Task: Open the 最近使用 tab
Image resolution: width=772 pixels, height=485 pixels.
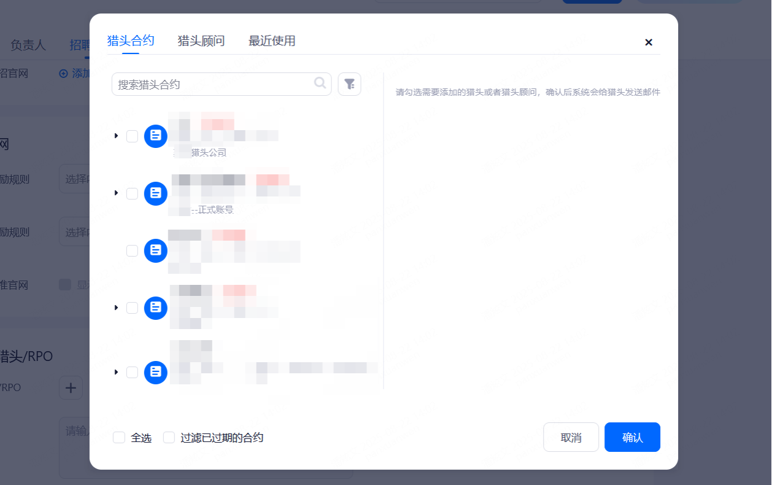Action: tap(272, 41)
